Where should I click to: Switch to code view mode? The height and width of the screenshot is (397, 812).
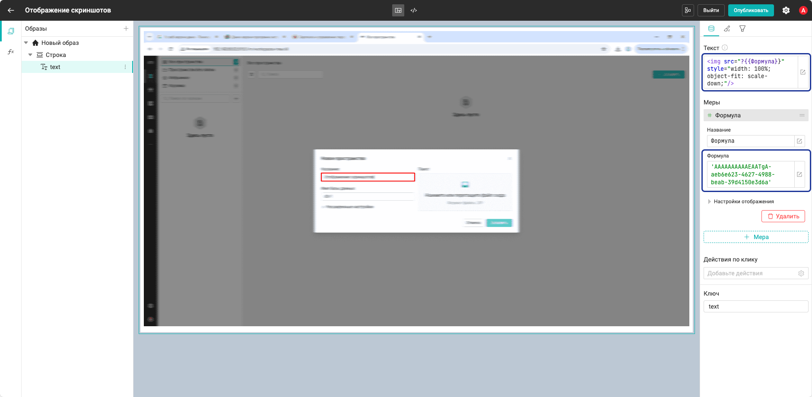414,10
